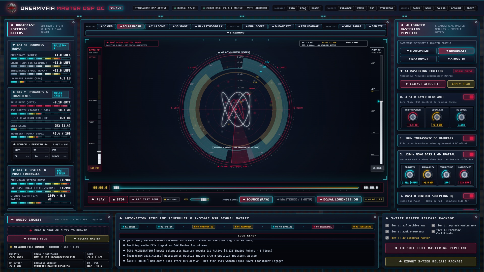Open the 64-Band FFT view
This screenshot has width=484, height=272.
point(281,26)
